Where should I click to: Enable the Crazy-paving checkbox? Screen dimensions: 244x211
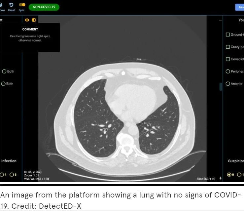(x=227, y=47)
